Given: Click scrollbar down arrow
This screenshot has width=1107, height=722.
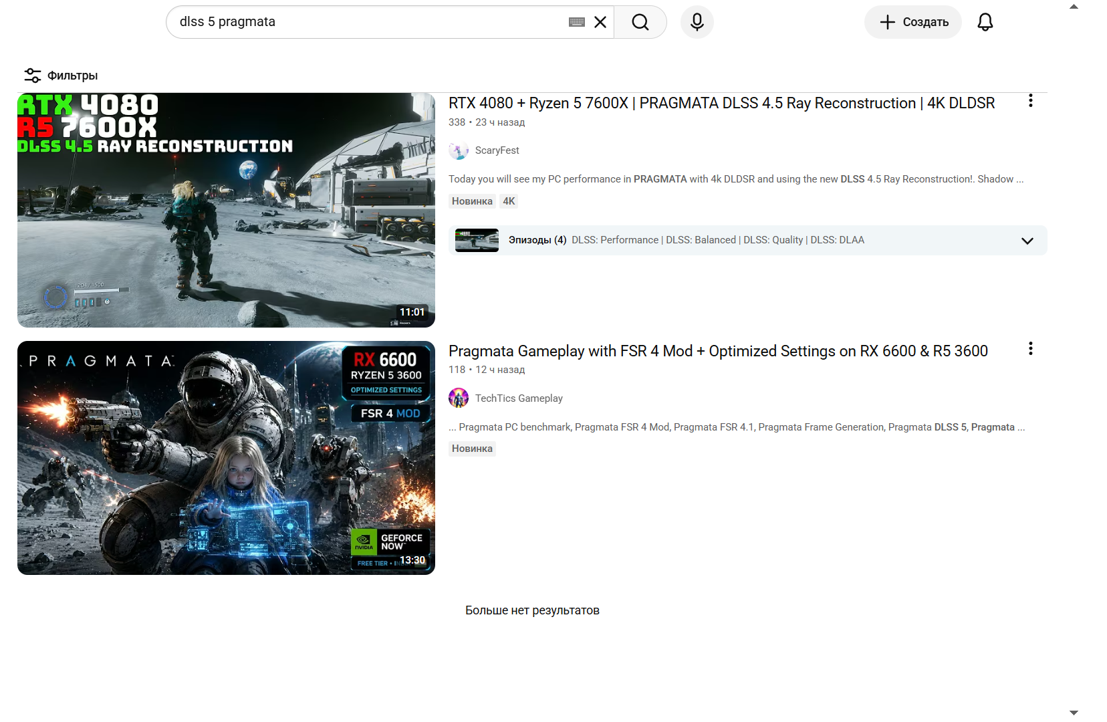Looking at the screenshot, I should coord(1074,713).
